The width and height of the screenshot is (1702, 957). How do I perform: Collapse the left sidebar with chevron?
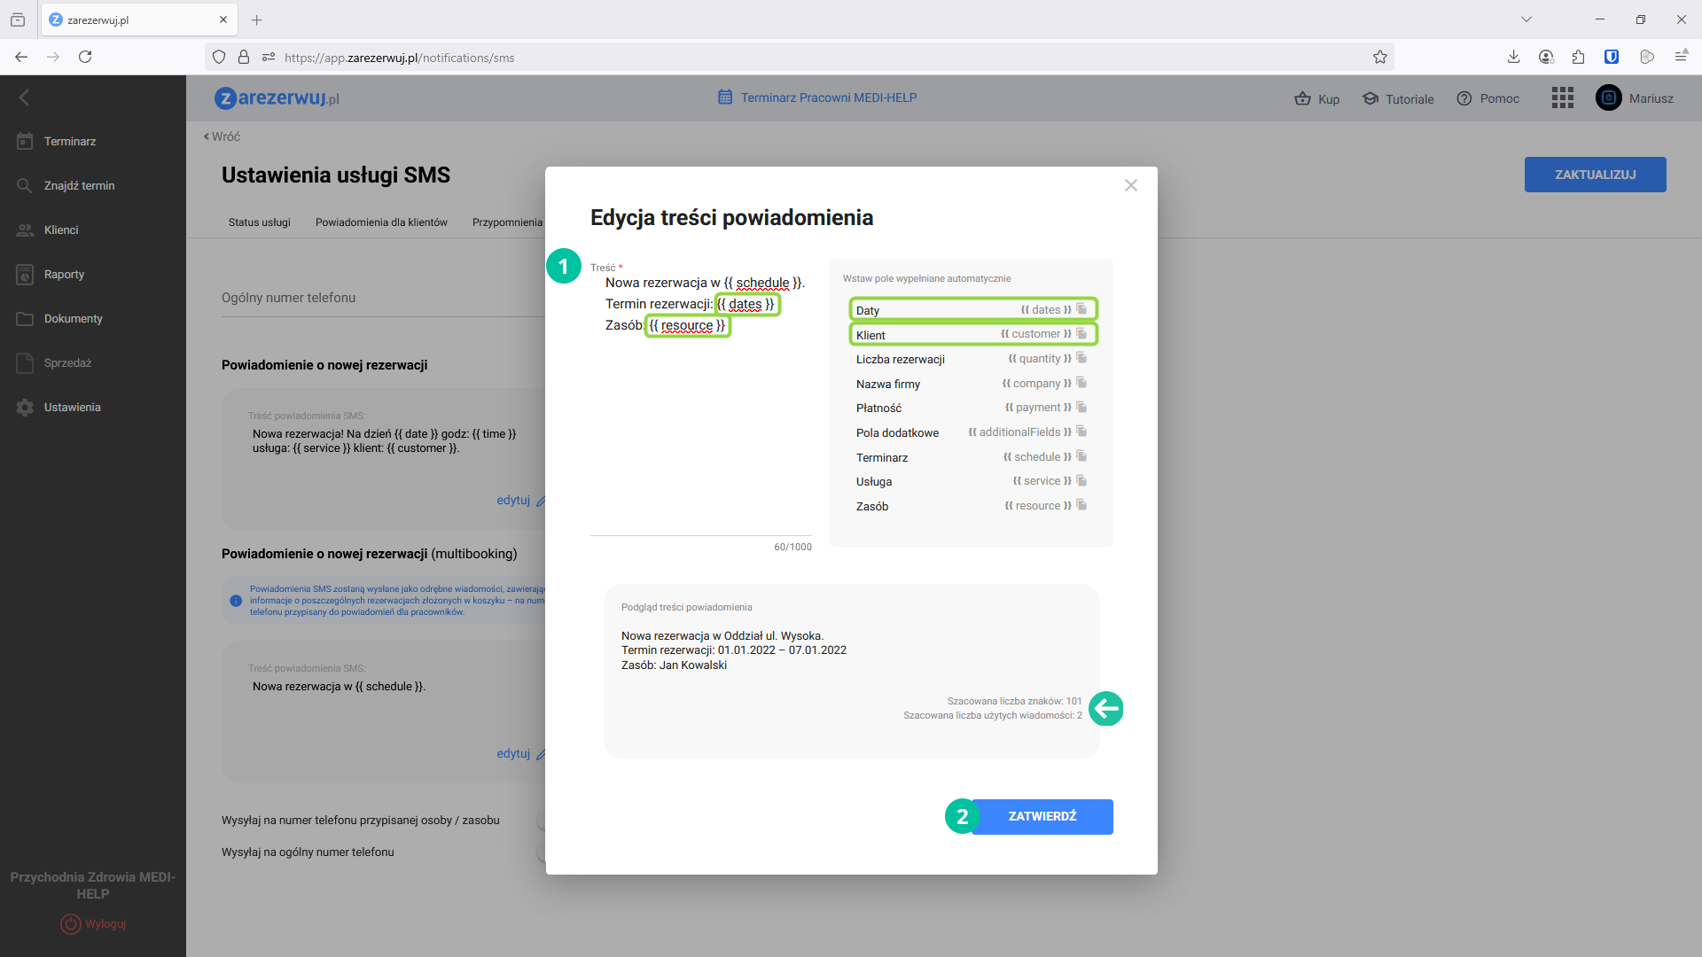pos(24,97)
